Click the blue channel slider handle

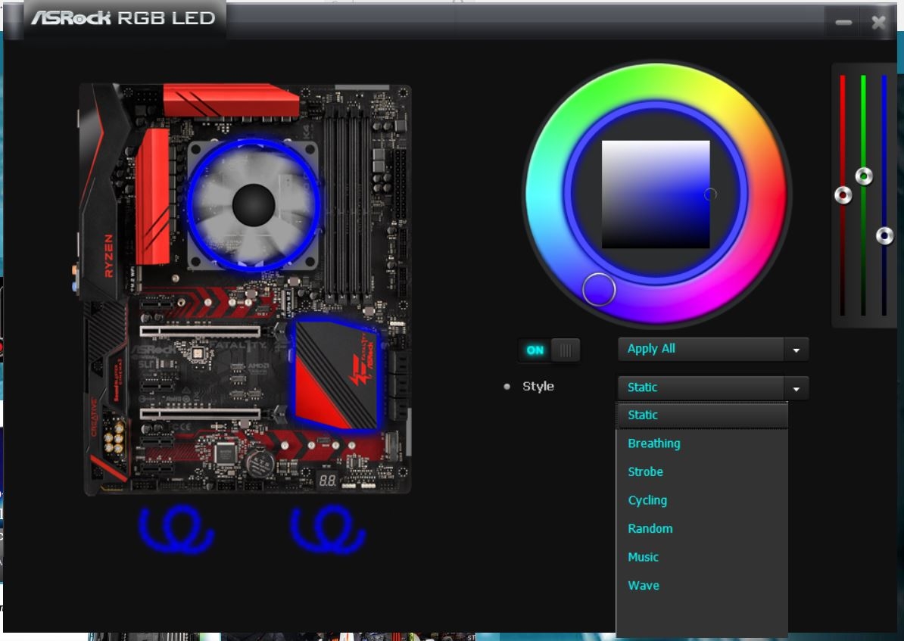click(884, 236)
